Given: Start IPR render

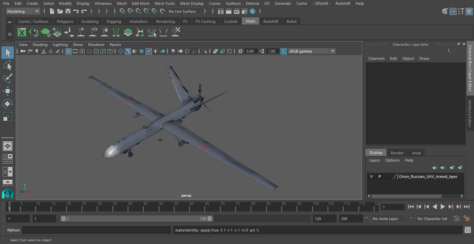Looking at the screenshot, I should pyautogui.click(x=236, y=11).
